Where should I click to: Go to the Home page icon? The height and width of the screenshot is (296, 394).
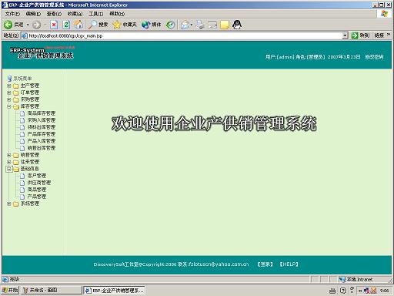point(78,25)
